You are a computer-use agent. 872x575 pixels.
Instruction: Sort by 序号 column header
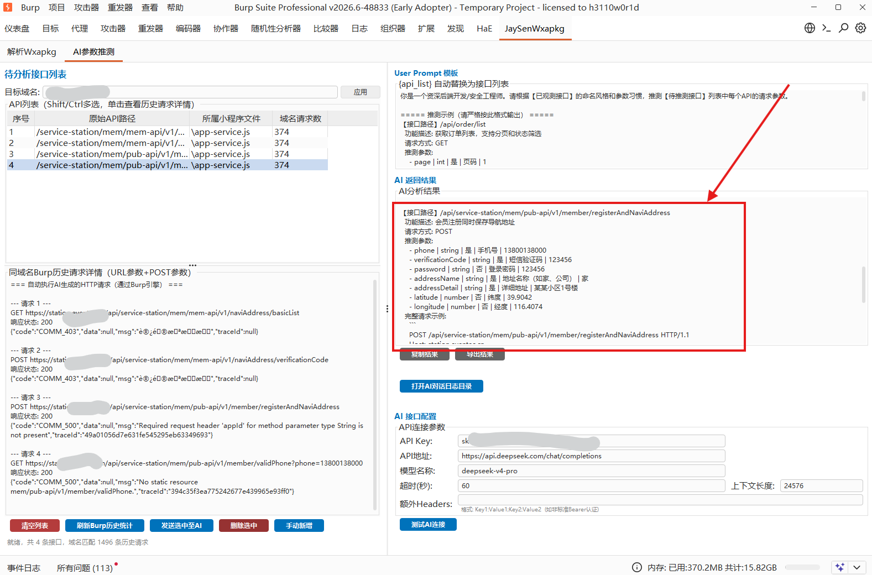20,119
